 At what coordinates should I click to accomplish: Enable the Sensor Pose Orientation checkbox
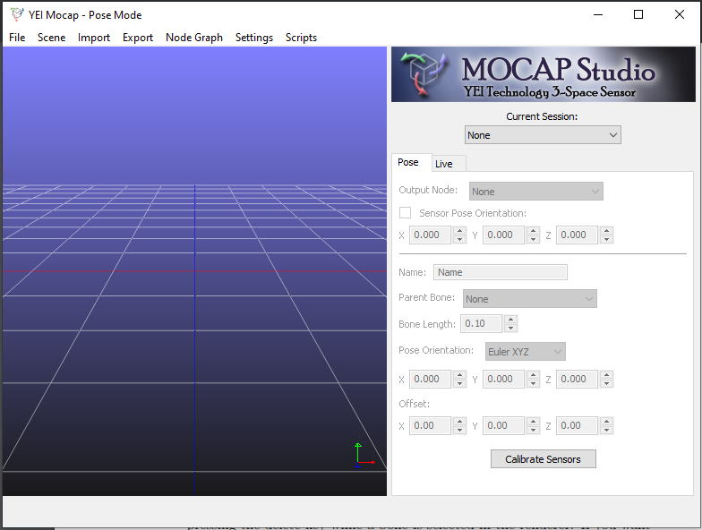click(405, 213)
